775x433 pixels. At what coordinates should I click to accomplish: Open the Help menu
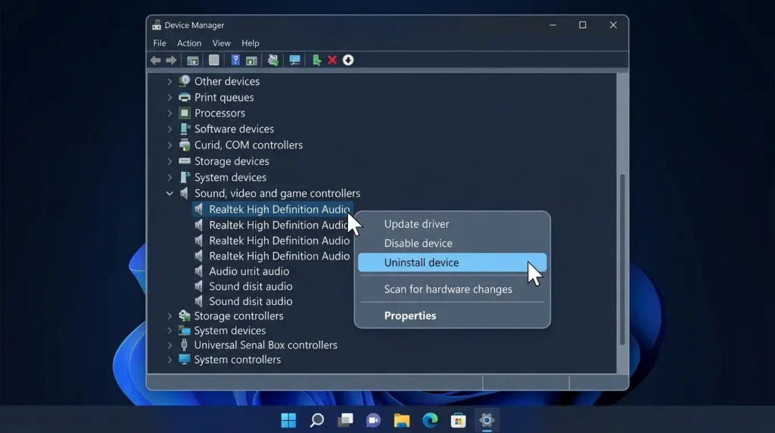pos(250,43)
